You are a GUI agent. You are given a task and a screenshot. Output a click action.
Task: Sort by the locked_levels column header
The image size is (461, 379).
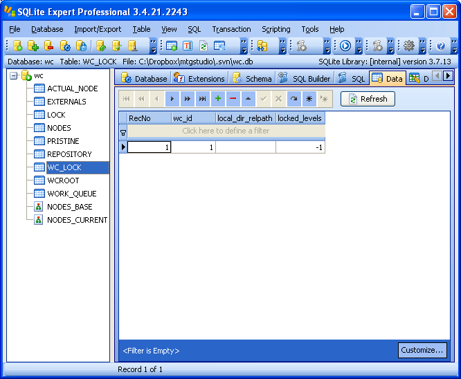(x=300, y=118)
